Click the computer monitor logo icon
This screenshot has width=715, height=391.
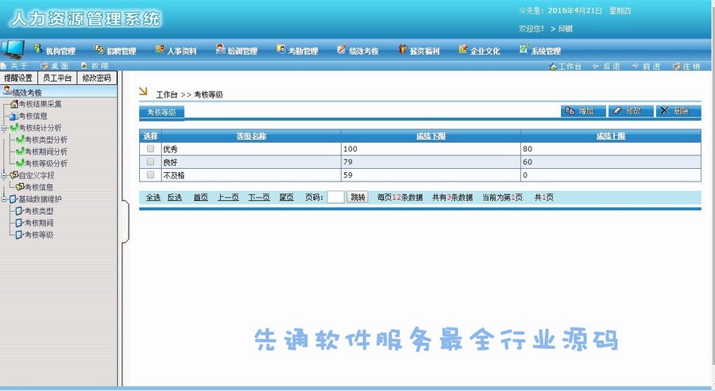pyautogui.click(x=13, y=50)
